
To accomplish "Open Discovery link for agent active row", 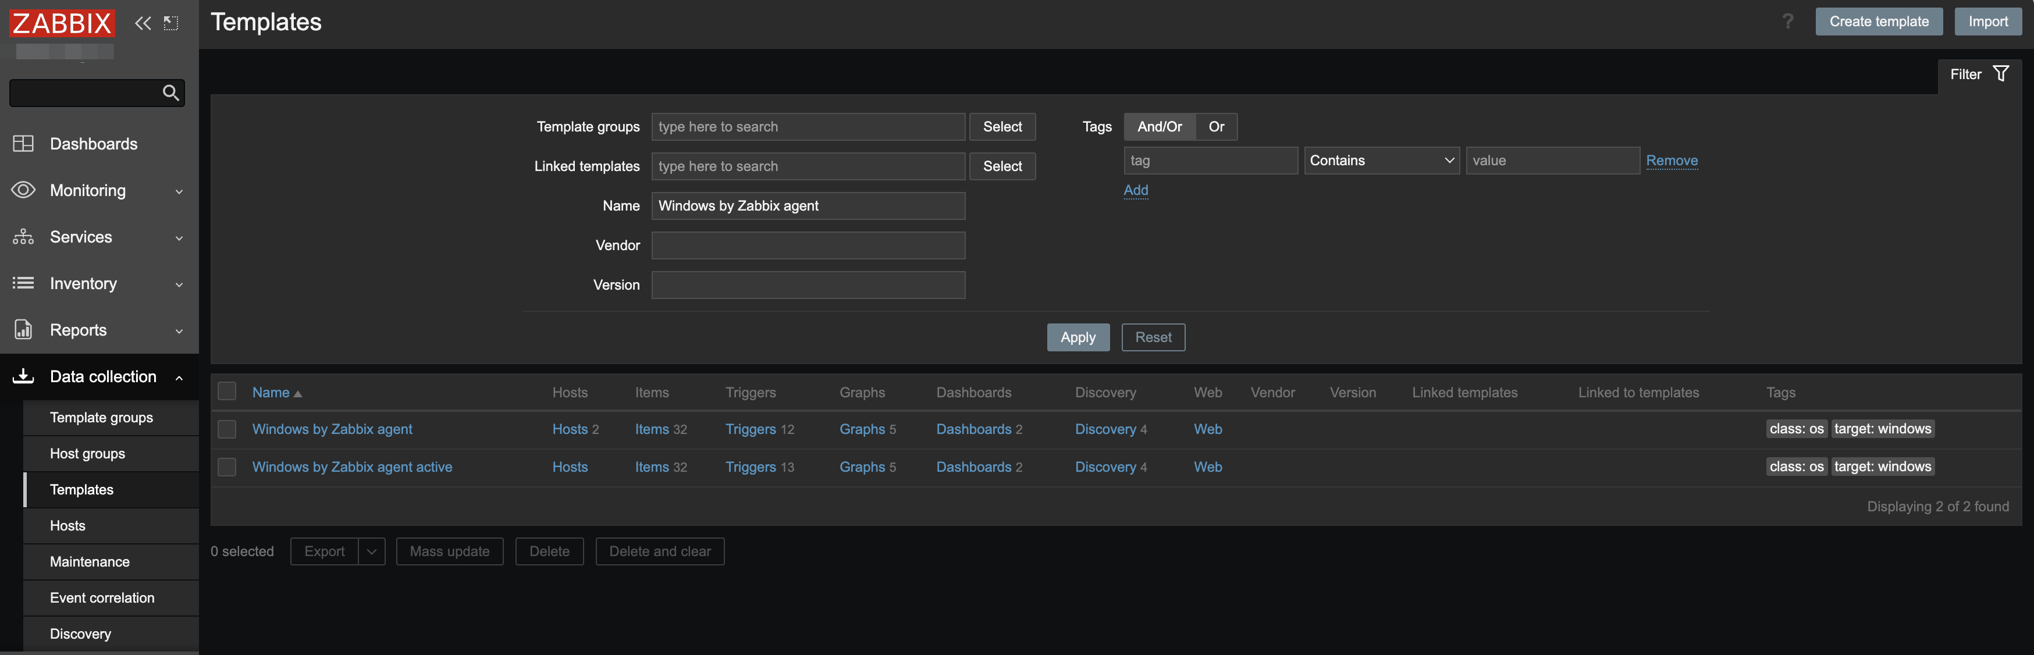I will [x=1105, y=467].
